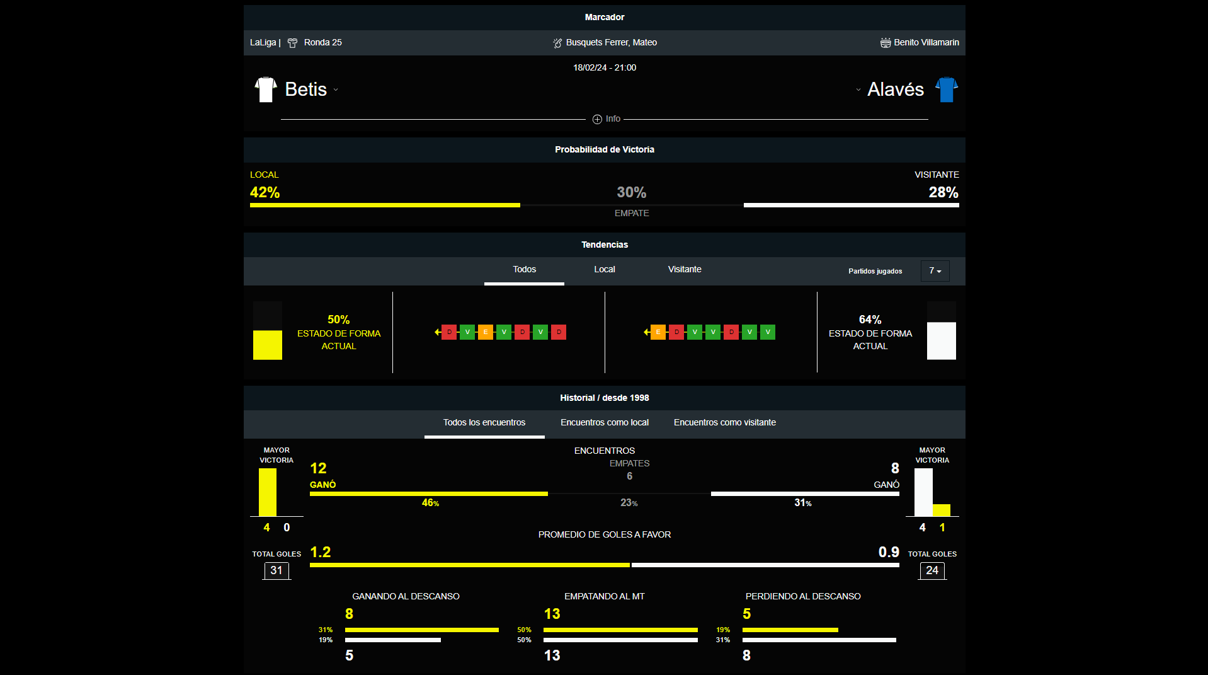Click Betis 1.2 goal average value
Image resolution: width=1208 pixels, height=675 pixels.
coord(321,553)
